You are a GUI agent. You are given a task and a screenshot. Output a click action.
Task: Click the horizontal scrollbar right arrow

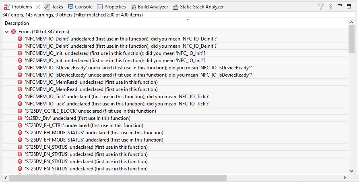345,178
